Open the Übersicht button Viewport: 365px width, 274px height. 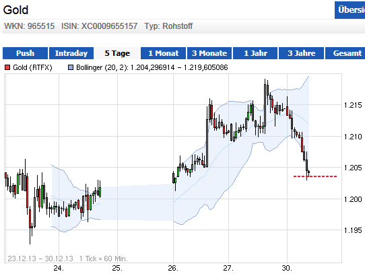350,10
